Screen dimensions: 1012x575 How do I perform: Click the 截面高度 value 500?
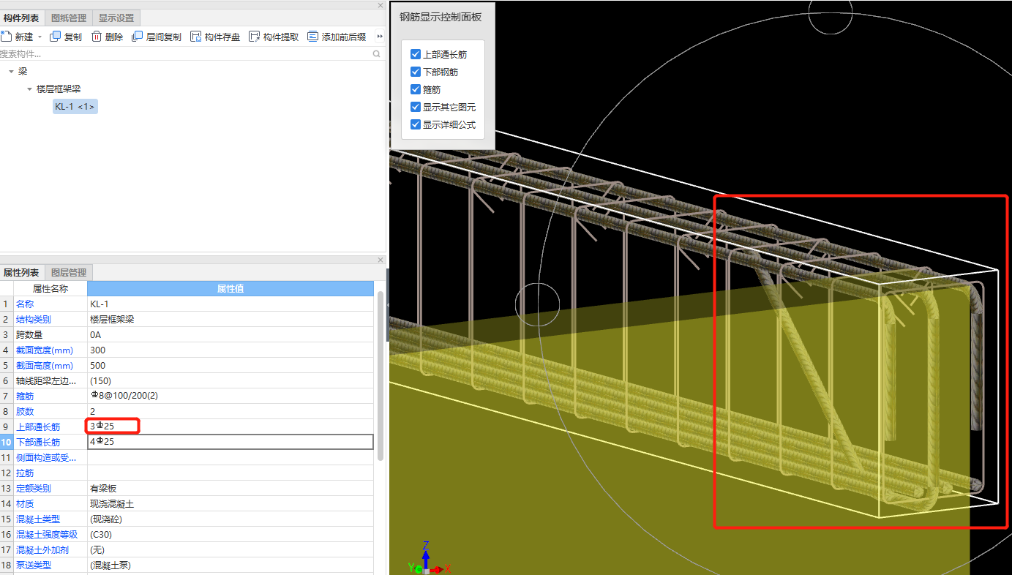tap(230, 365)
